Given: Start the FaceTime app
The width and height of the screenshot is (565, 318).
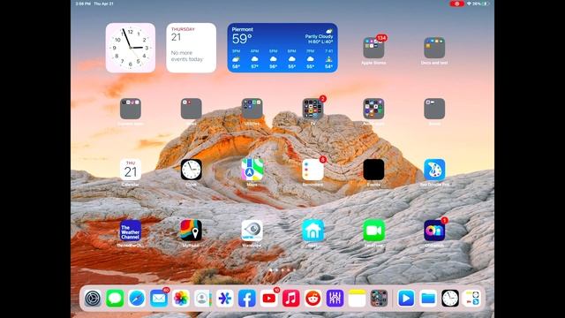Looking at the screenshot, I should coord(373,231).
